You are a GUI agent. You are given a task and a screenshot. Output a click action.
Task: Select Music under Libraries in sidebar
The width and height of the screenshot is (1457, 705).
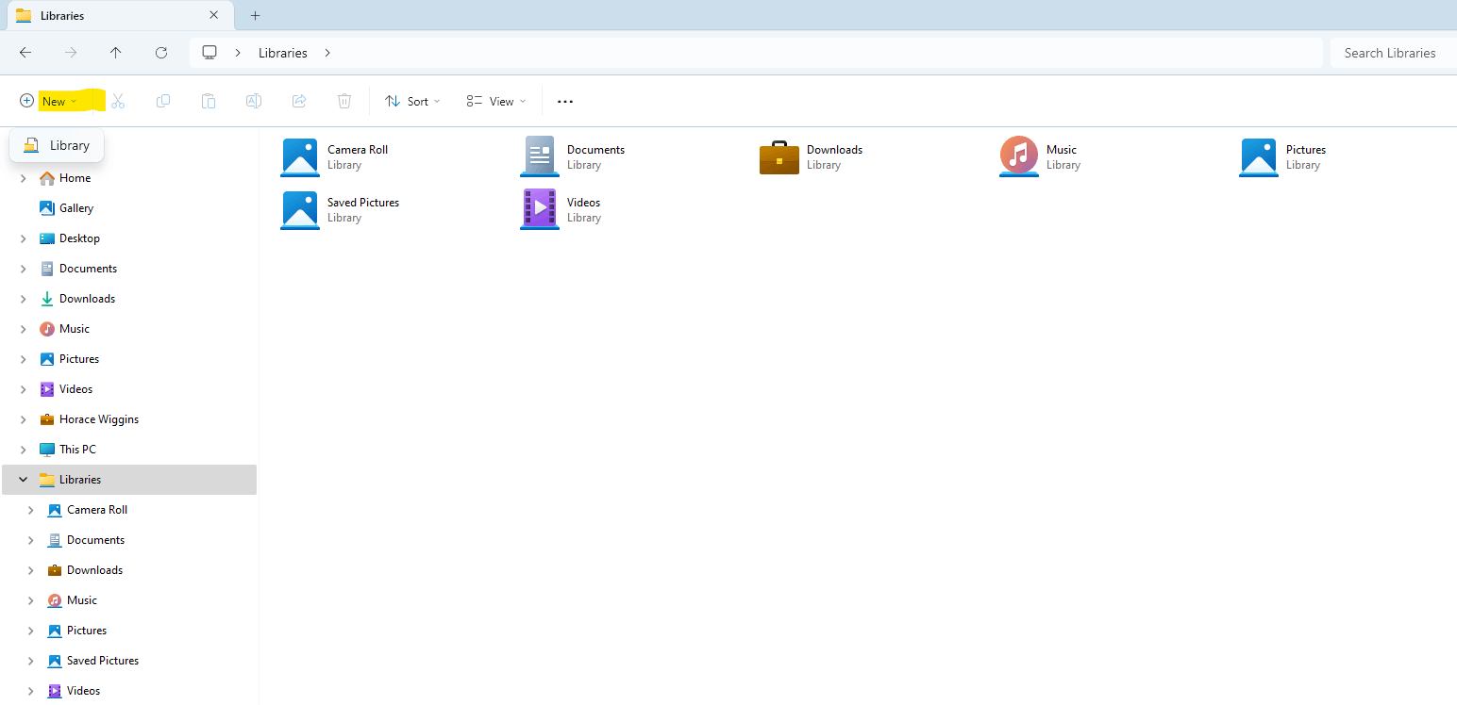click(82, 600)
